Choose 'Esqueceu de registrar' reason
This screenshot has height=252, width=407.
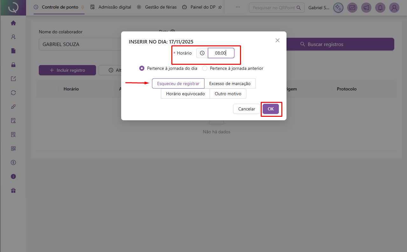(178, 83)
